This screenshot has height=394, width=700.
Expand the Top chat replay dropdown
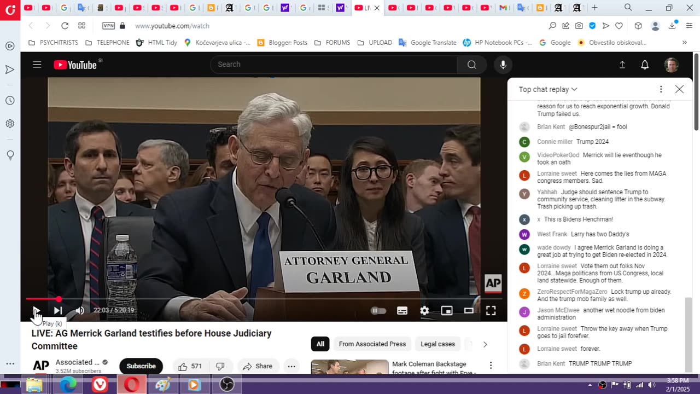point(548,89)
